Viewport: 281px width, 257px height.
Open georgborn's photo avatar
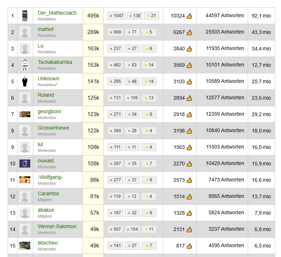point(25,114)
